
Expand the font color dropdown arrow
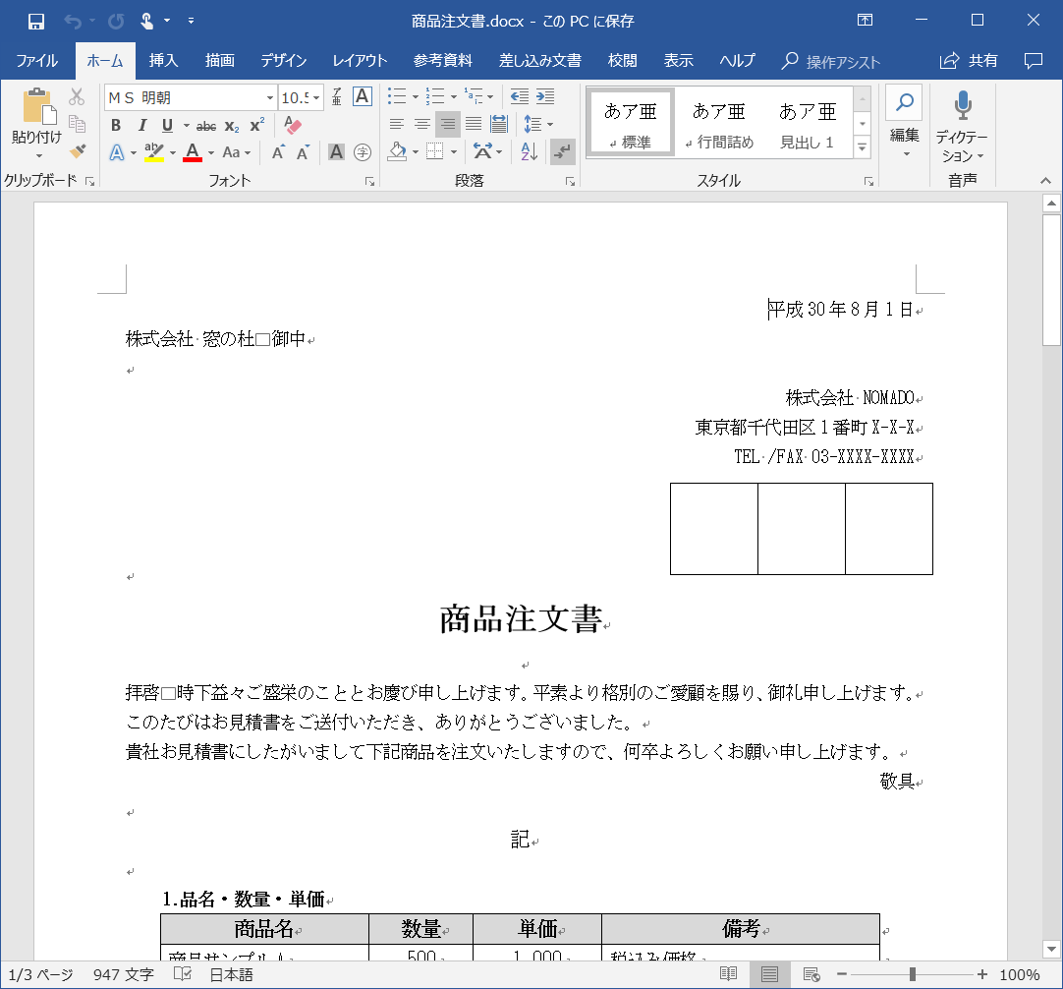(x=211, y=152)
